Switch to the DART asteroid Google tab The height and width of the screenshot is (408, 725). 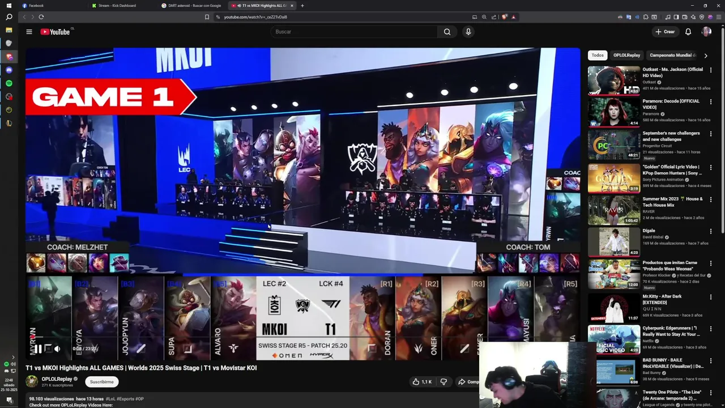point(191,6)
